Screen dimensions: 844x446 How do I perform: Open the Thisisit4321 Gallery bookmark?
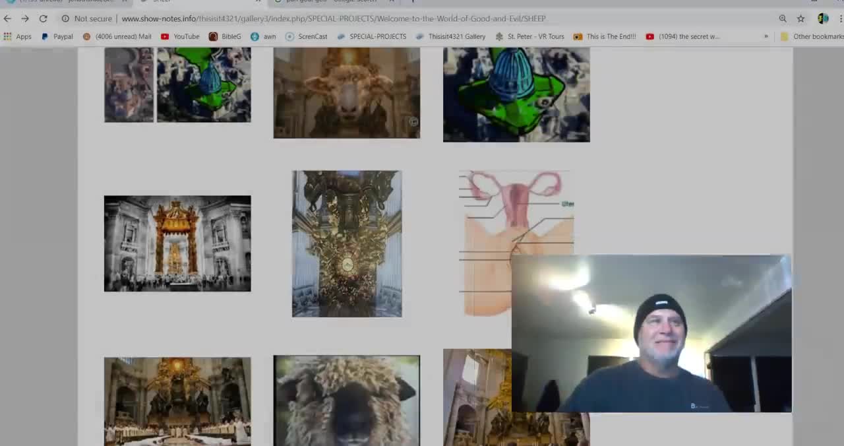(450, 36)
